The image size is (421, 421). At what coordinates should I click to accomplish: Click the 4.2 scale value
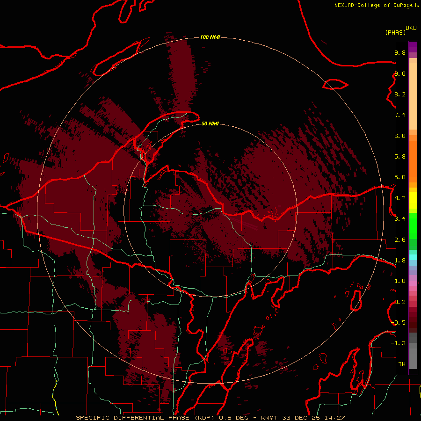[400, 198]
